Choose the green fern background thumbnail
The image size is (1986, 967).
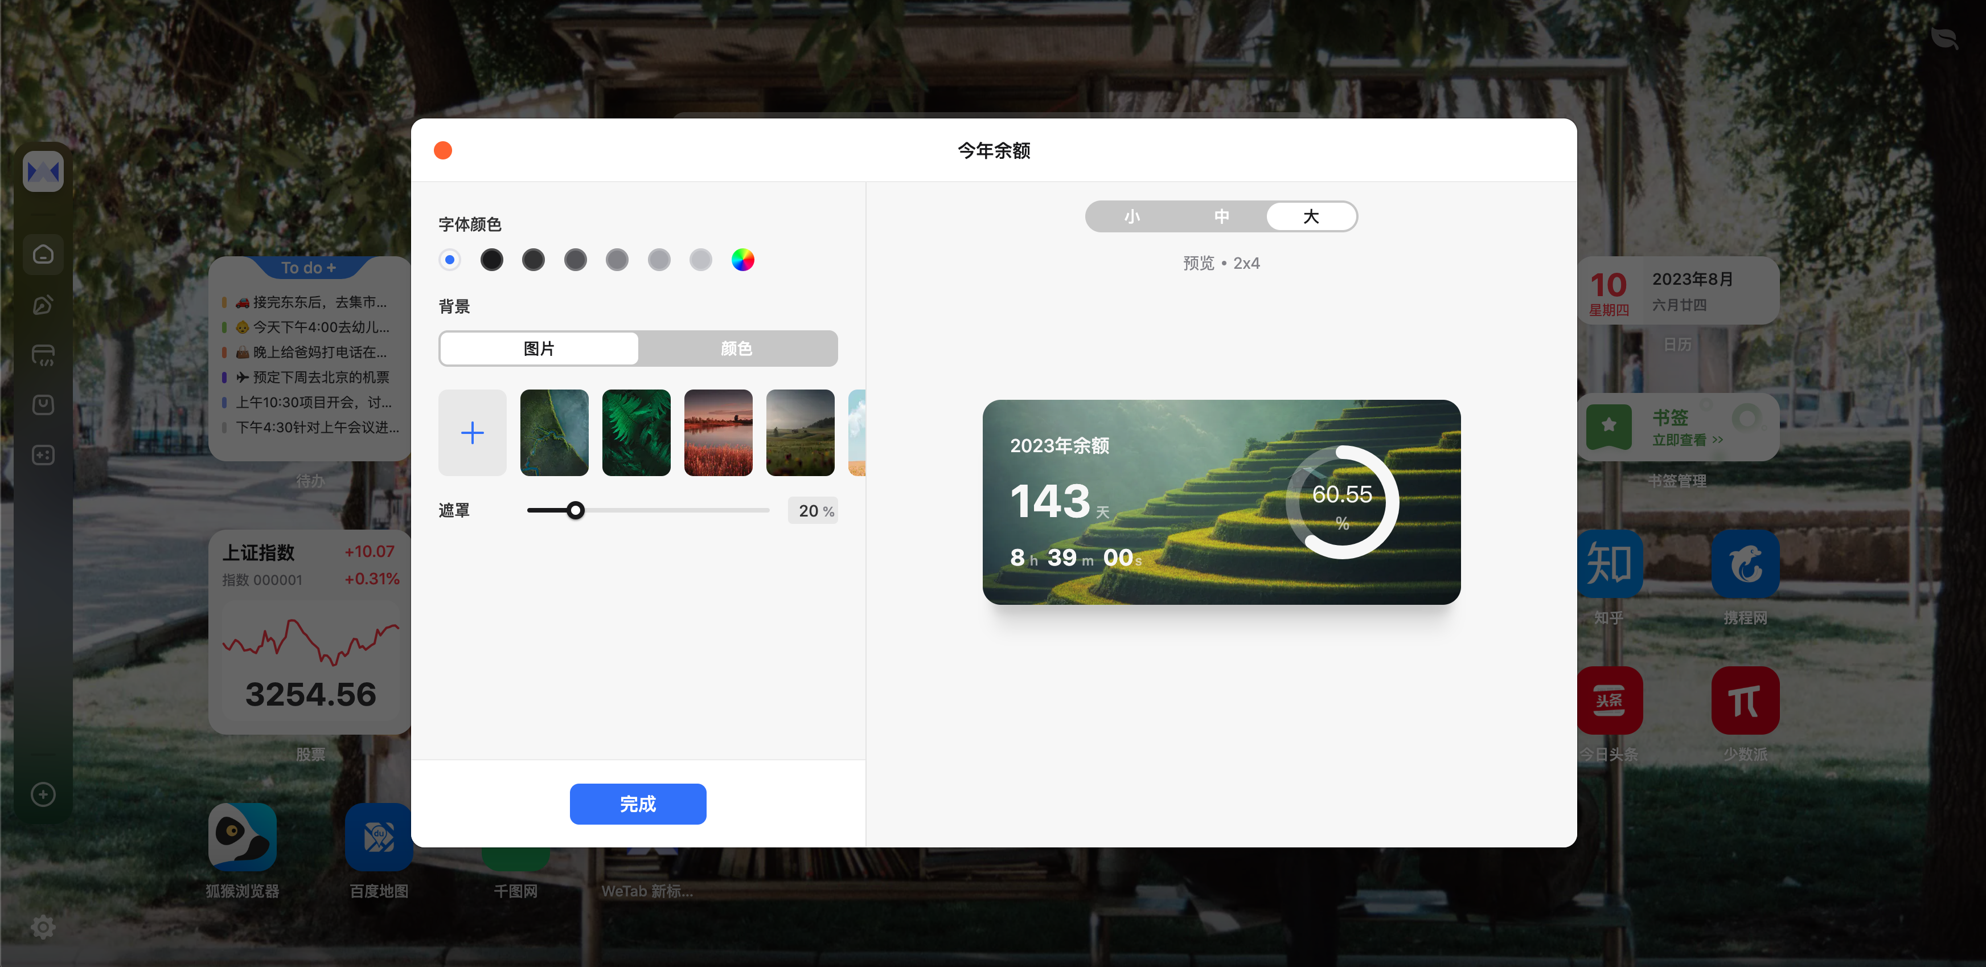[x=636, y=433]
